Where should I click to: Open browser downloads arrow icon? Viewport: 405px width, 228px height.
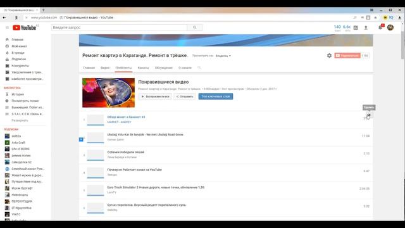(x=399, y=18)
